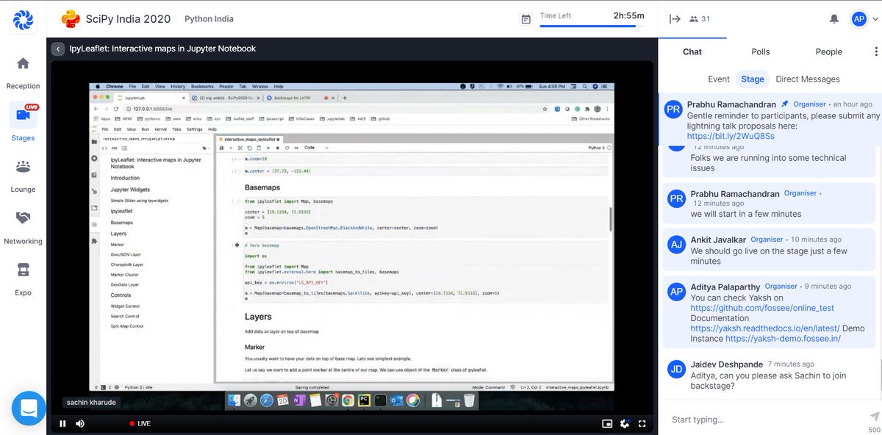Click the Chrome menu in streamed Mac menu bar
The image size is (882, 435).
(115, 87)
